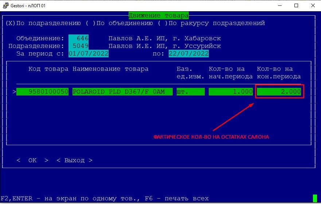This screenshot has width=321, height=204.
Task: Click "Павлов А.Е. ИП, г. Хабаровск" text
Action: point(165,38)
